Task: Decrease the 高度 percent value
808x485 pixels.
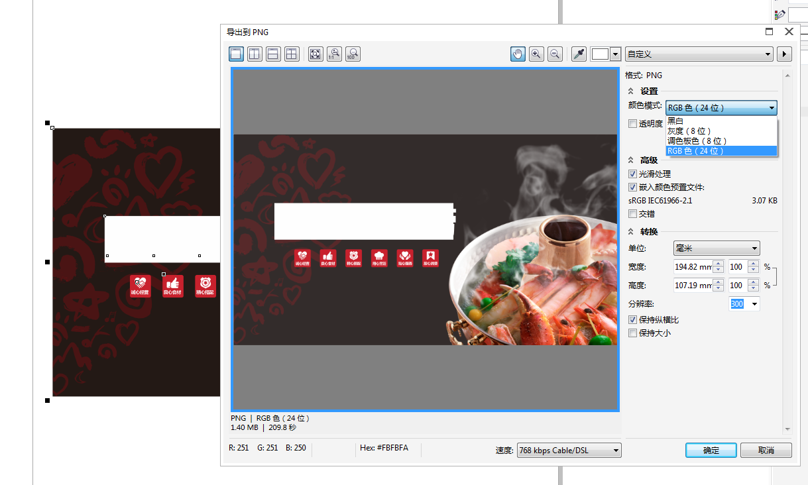Action: click(x=753, y=289)
